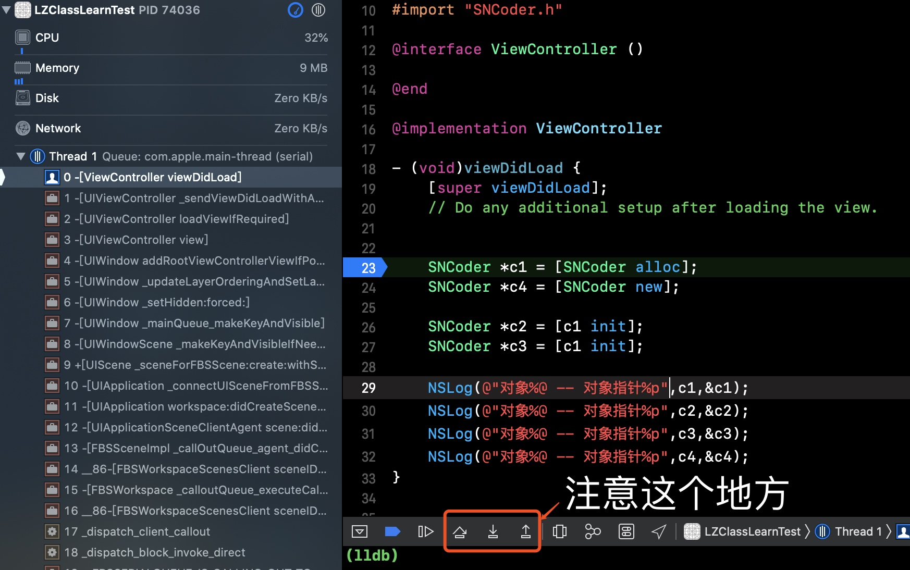Image resolution: width=910 pixels, height=570 pixels.
Task: Click @implementation ViewController in the editor
Action: coord(527,129)
